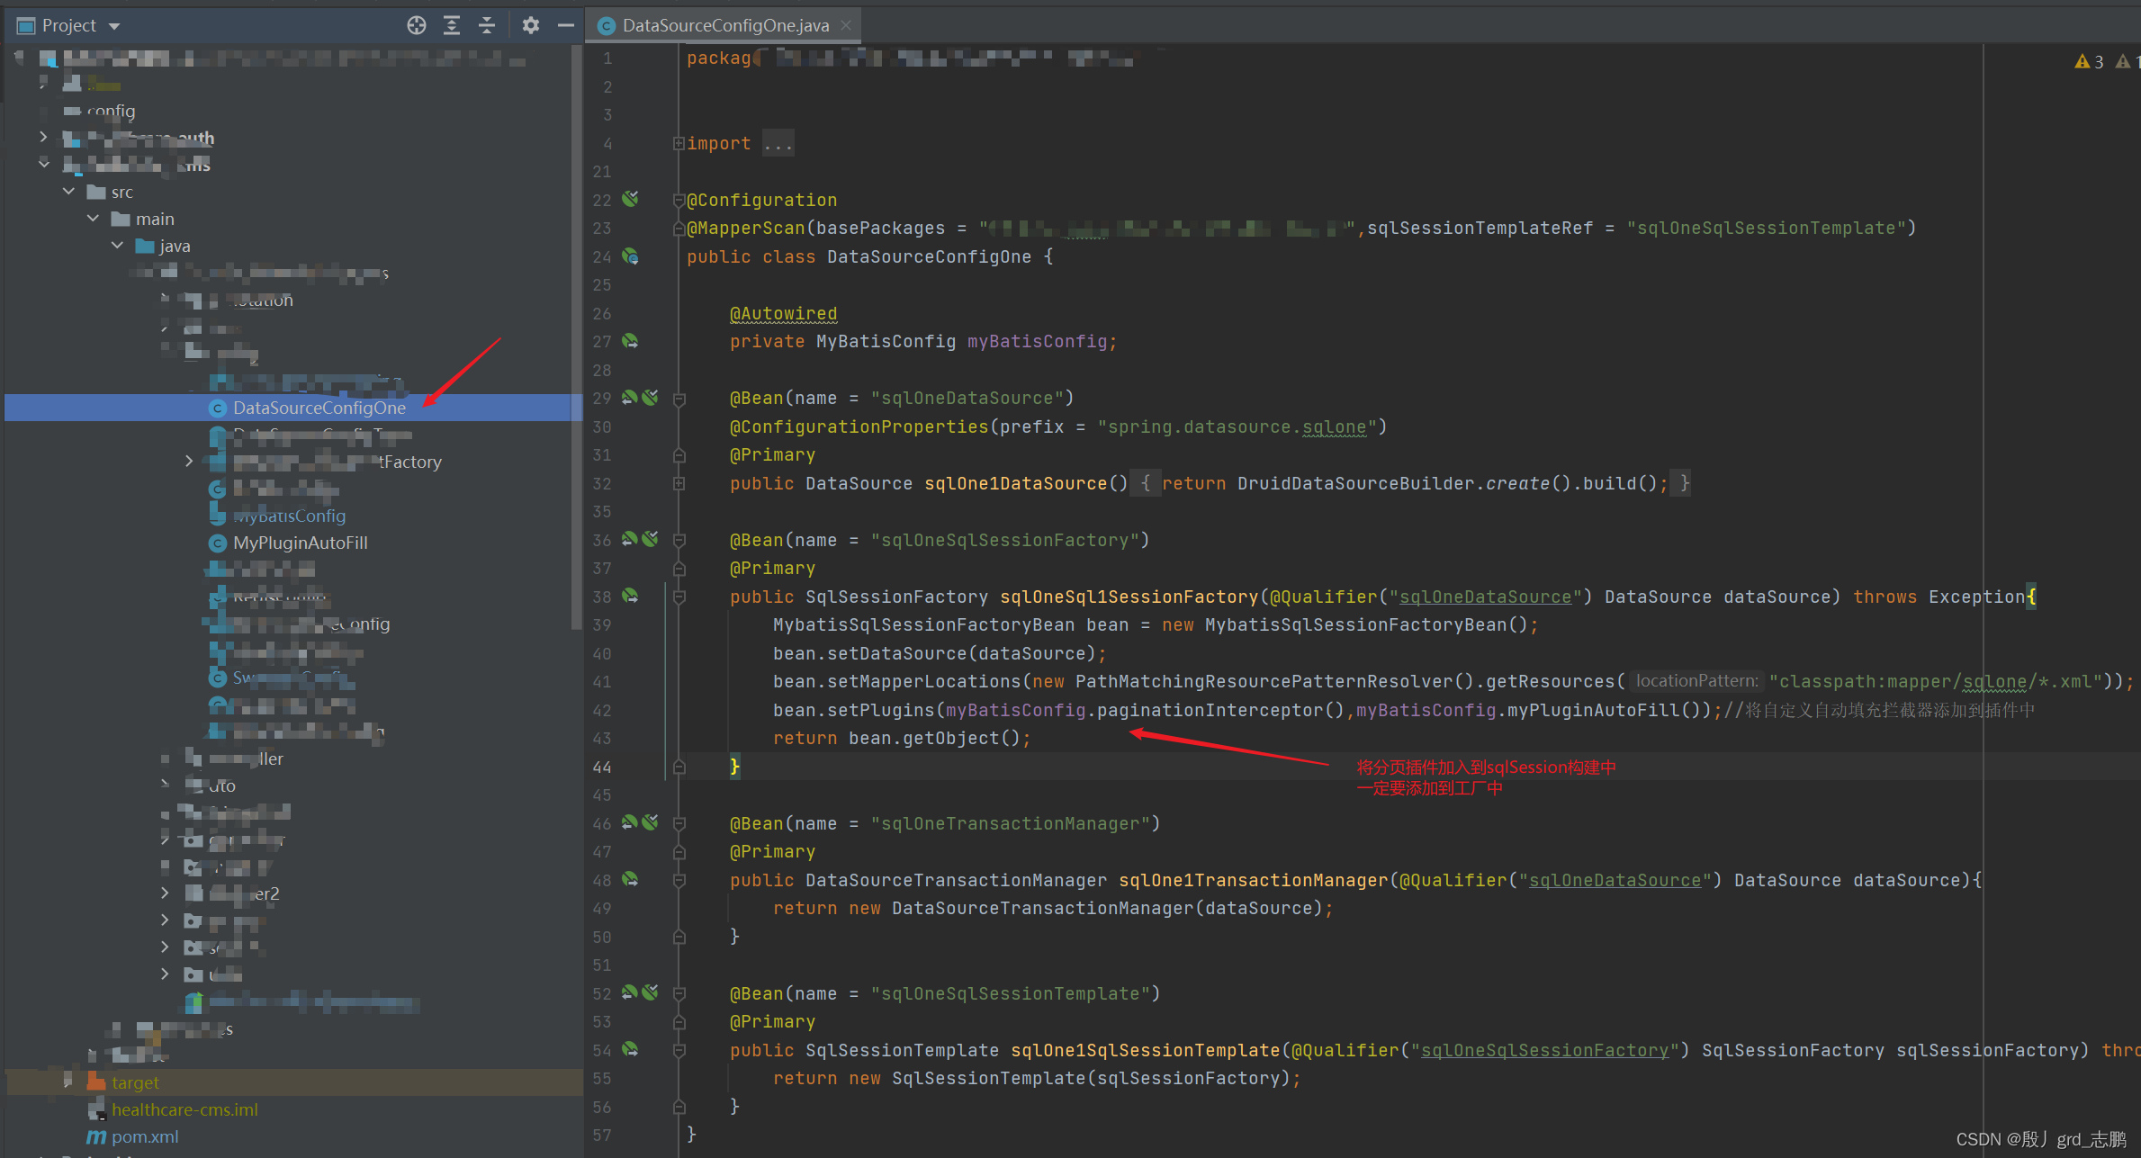2141x1158 pixels.
Task: Click the bean checkmark gutter icon on line 29
Action: click(650, 398)
